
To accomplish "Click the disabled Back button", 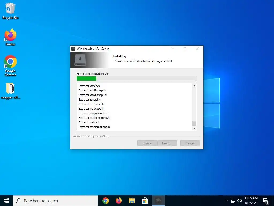I will coord(147,143).
